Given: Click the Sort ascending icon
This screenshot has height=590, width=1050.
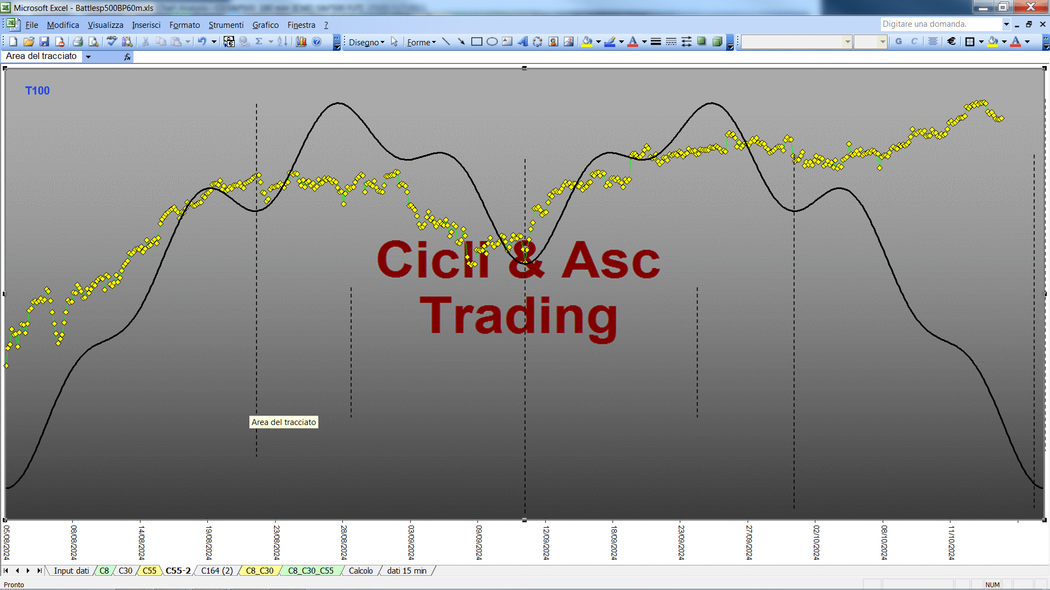Looking at the screenshot, I should pyautogui.click(x=282, y=42).
